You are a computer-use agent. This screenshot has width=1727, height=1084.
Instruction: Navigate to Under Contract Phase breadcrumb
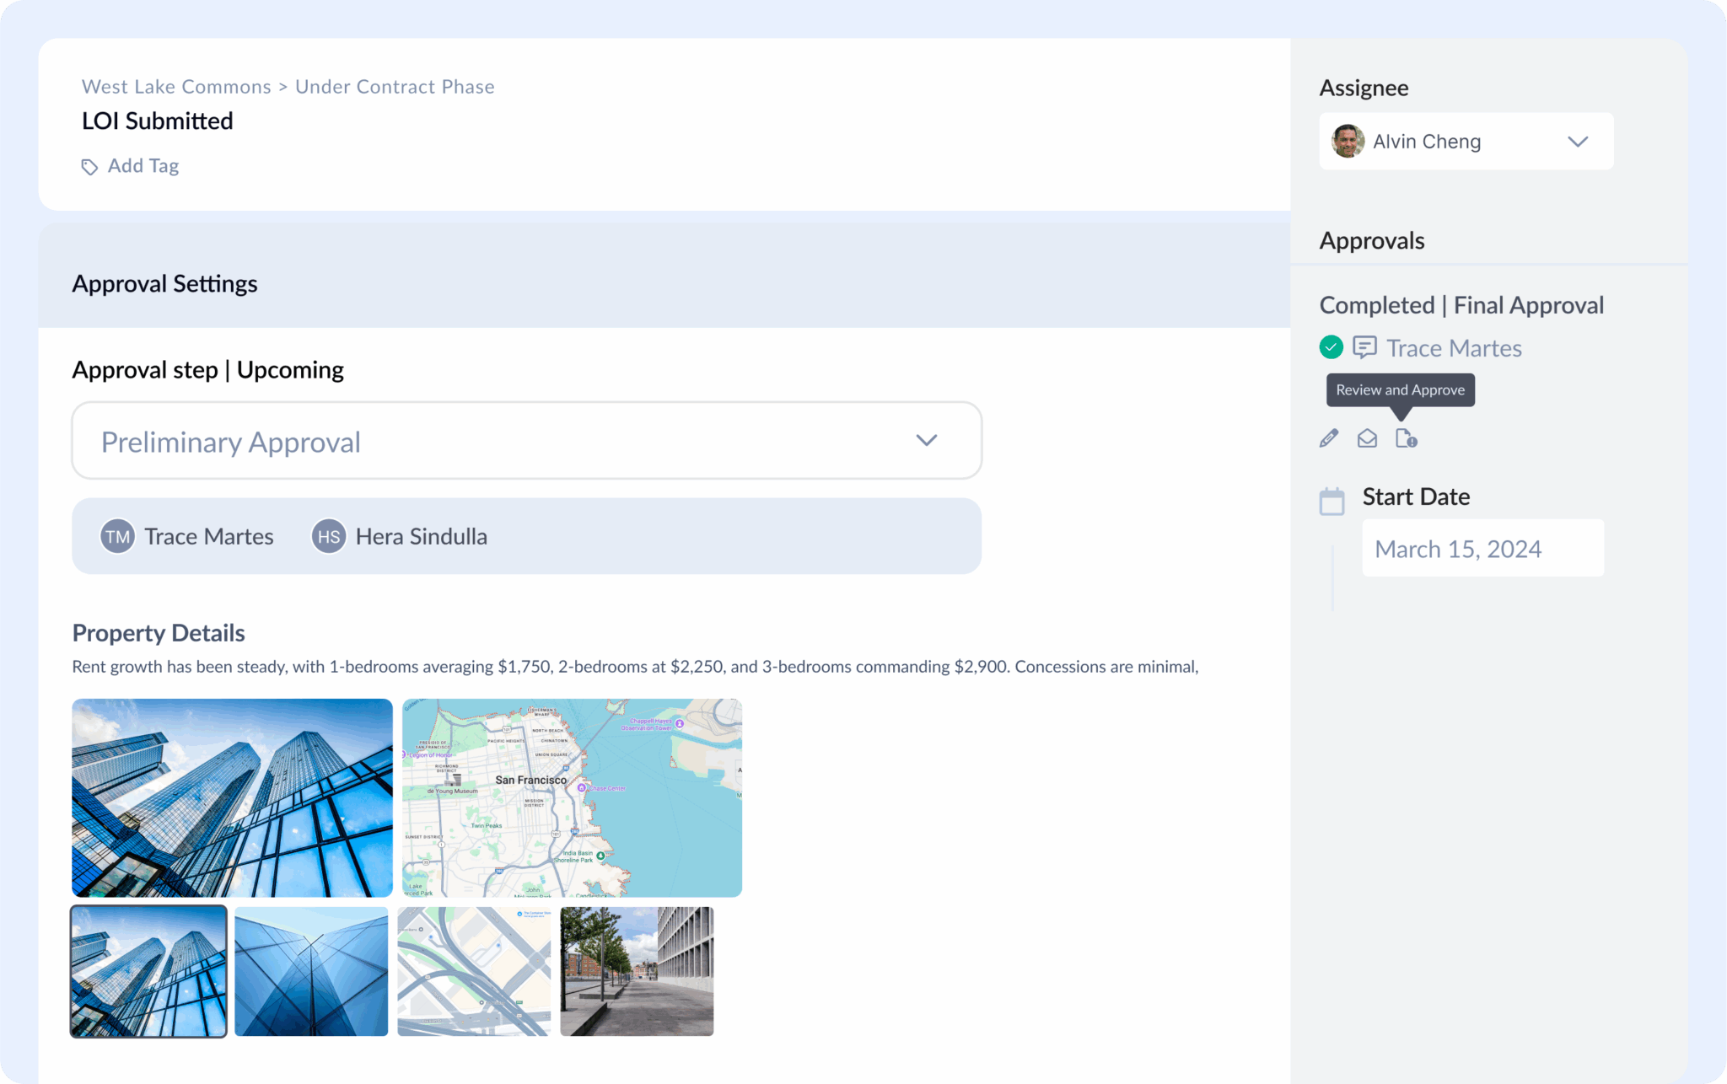[x=395, y=86]
